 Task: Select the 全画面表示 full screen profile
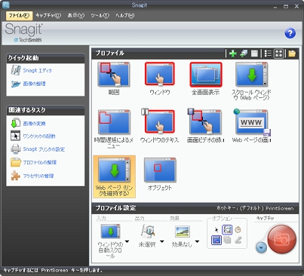(x=206, y=78)
